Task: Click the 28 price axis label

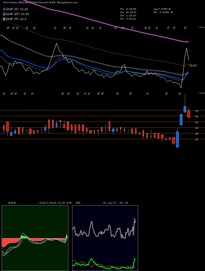Action: [196, 140]
